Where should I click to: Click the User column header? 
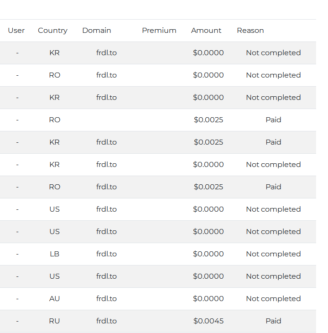tap(16, 31)
